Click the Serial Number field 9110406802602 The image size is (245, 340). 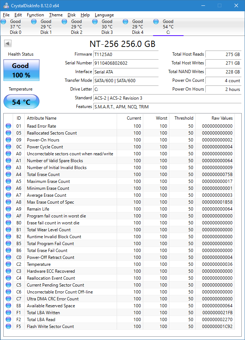click(x=126, y=63)
